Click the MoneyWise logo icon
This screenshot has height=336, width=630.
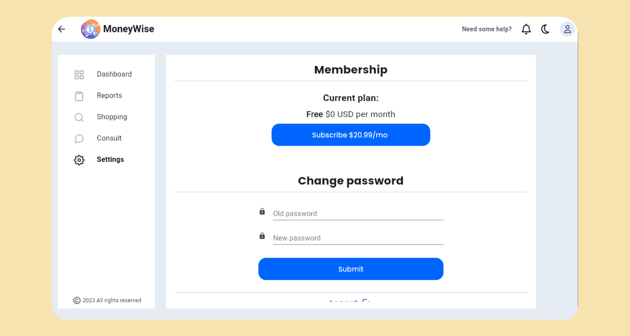tap(91, 29)
